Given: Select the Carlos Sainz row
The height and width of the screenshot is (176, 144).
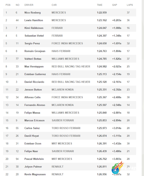Looking at the screenshot, I should [70, 128].
